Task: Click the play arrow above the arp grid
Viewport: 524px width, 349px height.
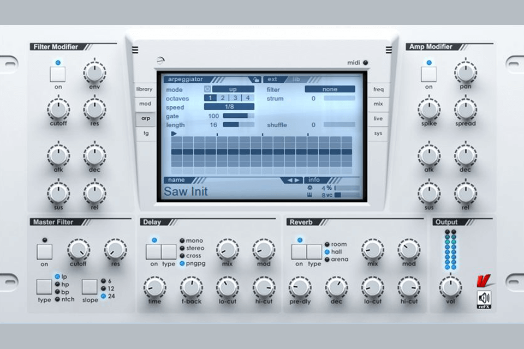Action: coord(173,133)
